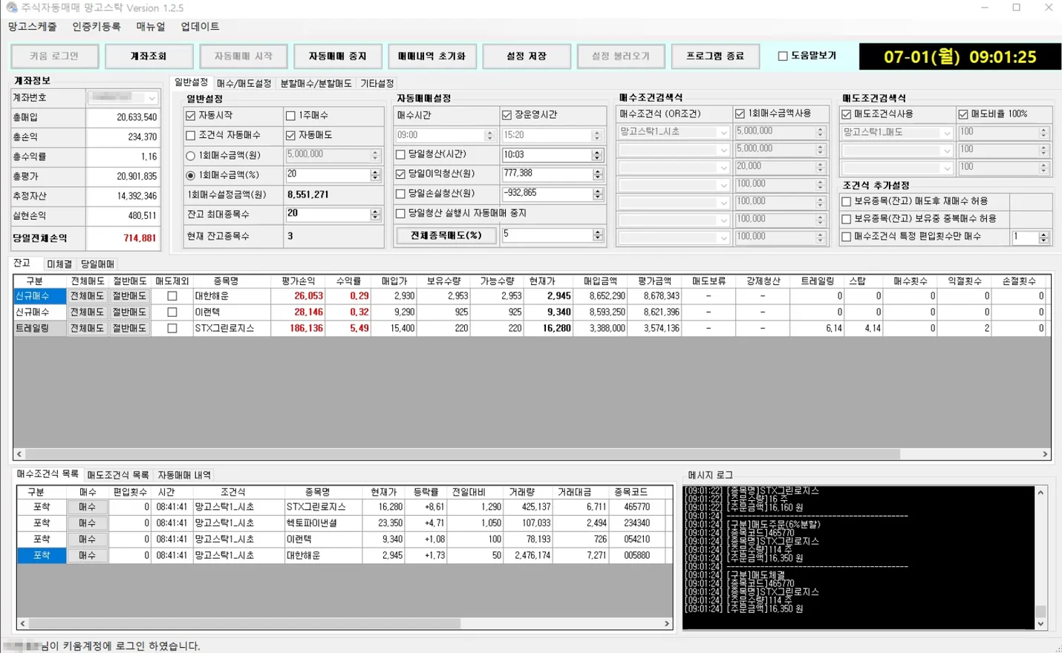The image size is (1062, 653).
Task: Click the 당일이익청산 777,388 input field
Action: 547,174
